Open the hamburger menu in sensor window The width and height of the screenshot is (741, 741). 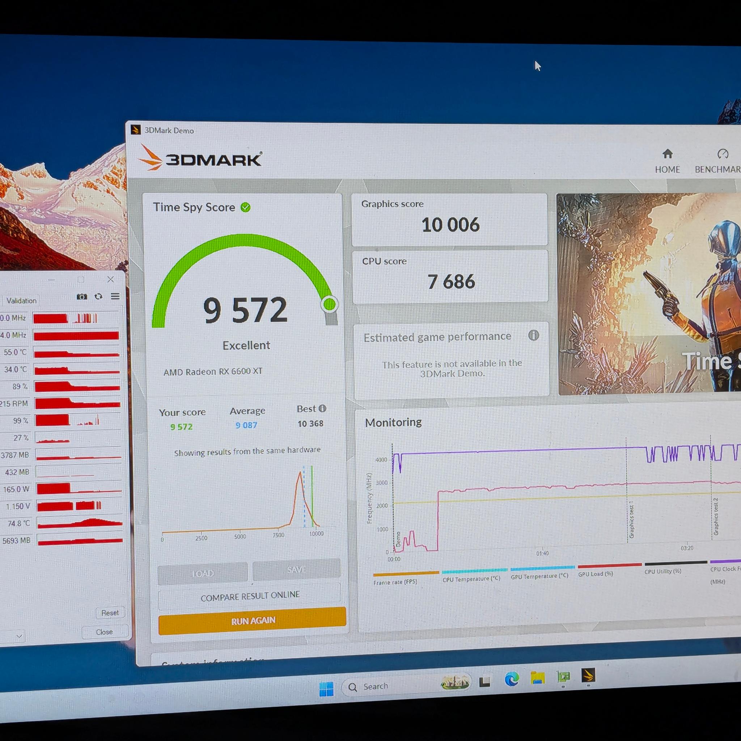coord(115,296)
